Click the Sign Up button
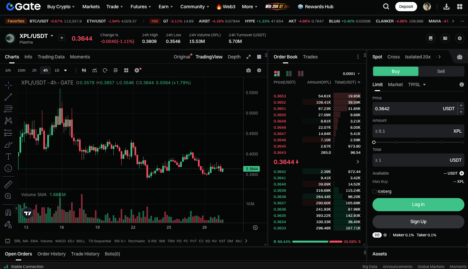Viewport: 468px width, 269px height. (x=418, y=221)
